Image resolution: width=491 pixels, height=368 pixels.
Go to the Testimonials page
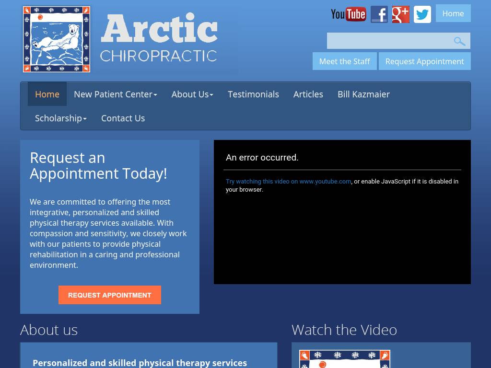pyautogui.click(x=253, y=94)
